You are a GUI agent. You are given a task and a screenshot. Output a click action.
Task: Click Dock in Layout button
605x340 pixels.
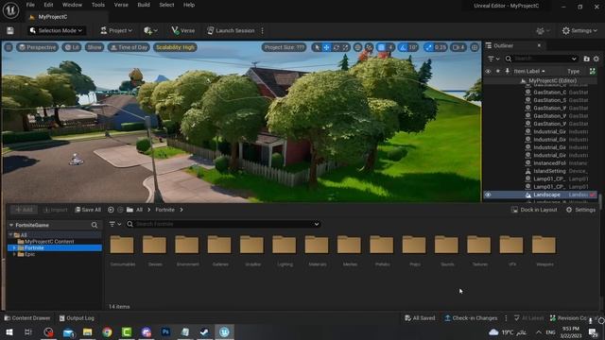[534, 210]
